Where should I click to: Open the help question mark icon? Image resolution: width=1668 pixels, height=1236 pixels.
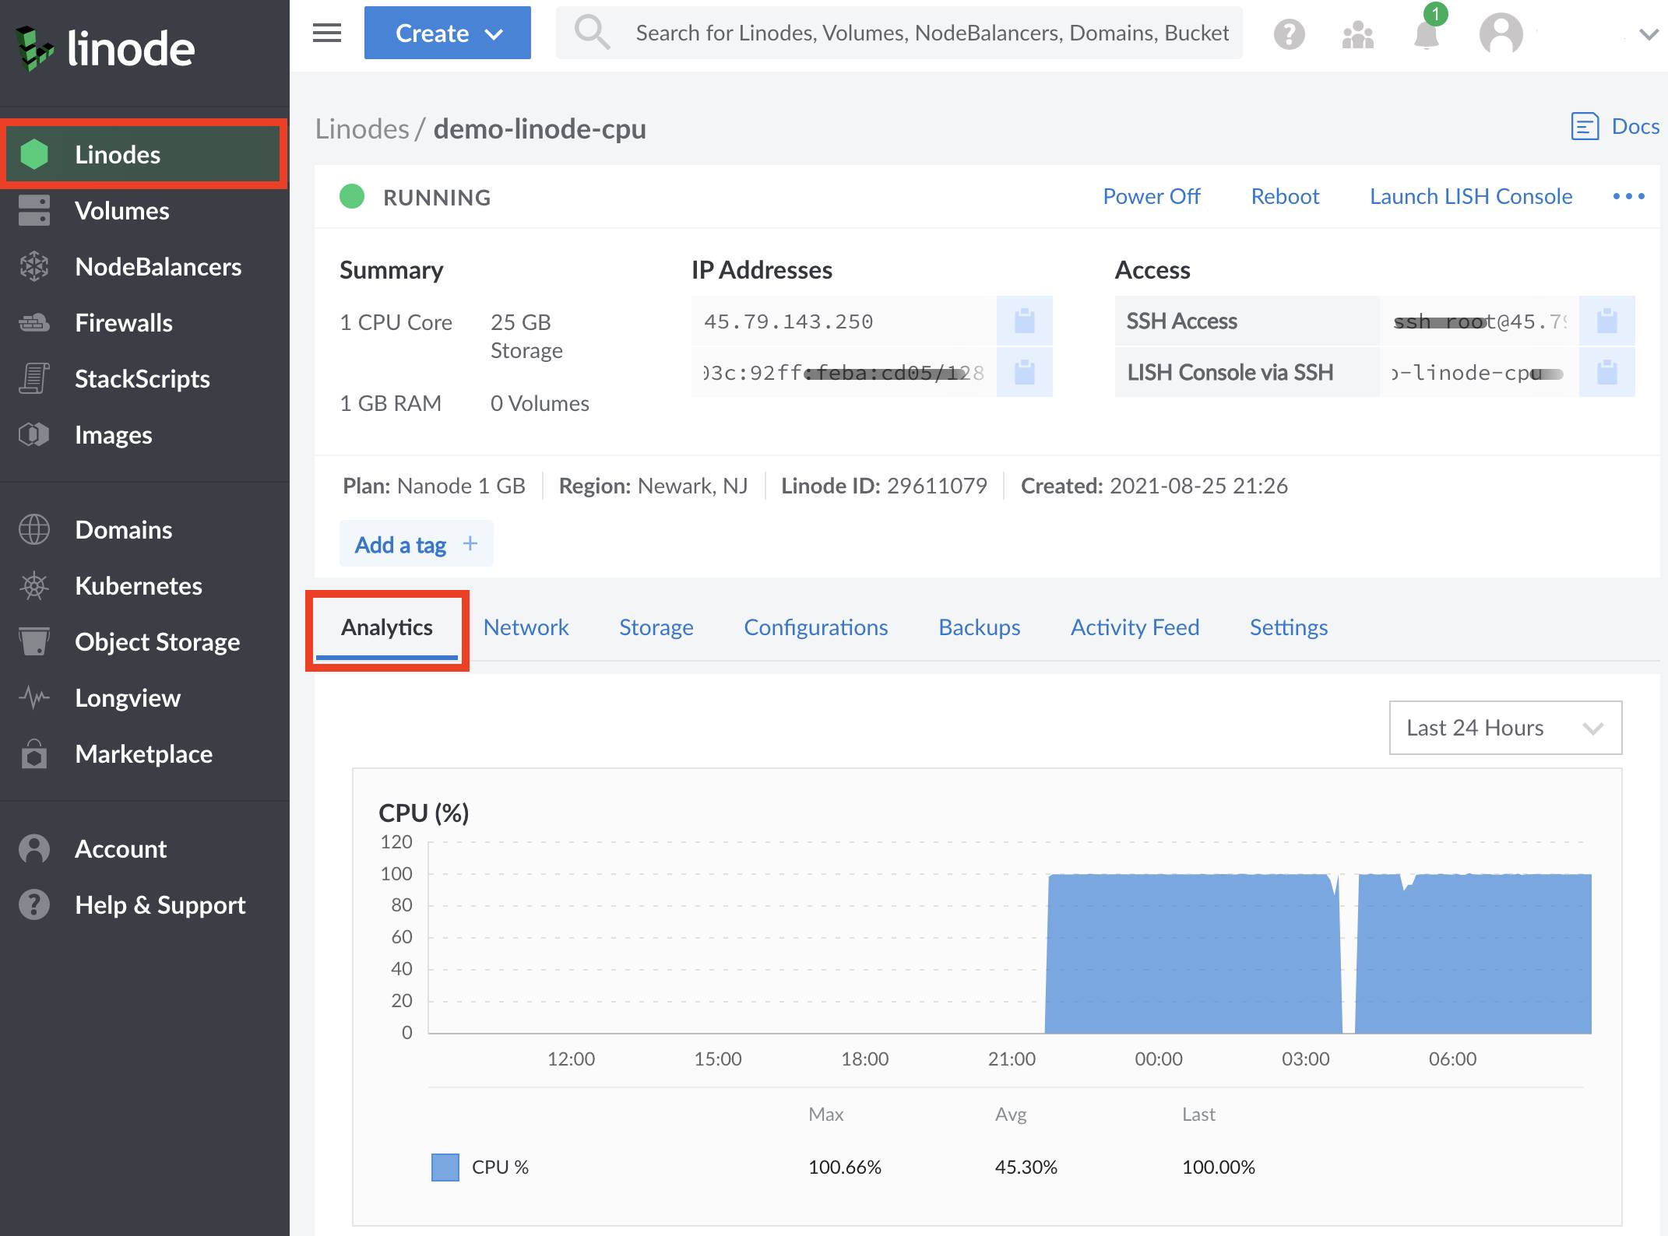tap(1289, 33)
